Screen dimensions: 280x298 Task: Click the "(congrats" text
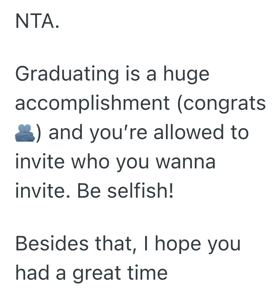(x=221, y=104)
